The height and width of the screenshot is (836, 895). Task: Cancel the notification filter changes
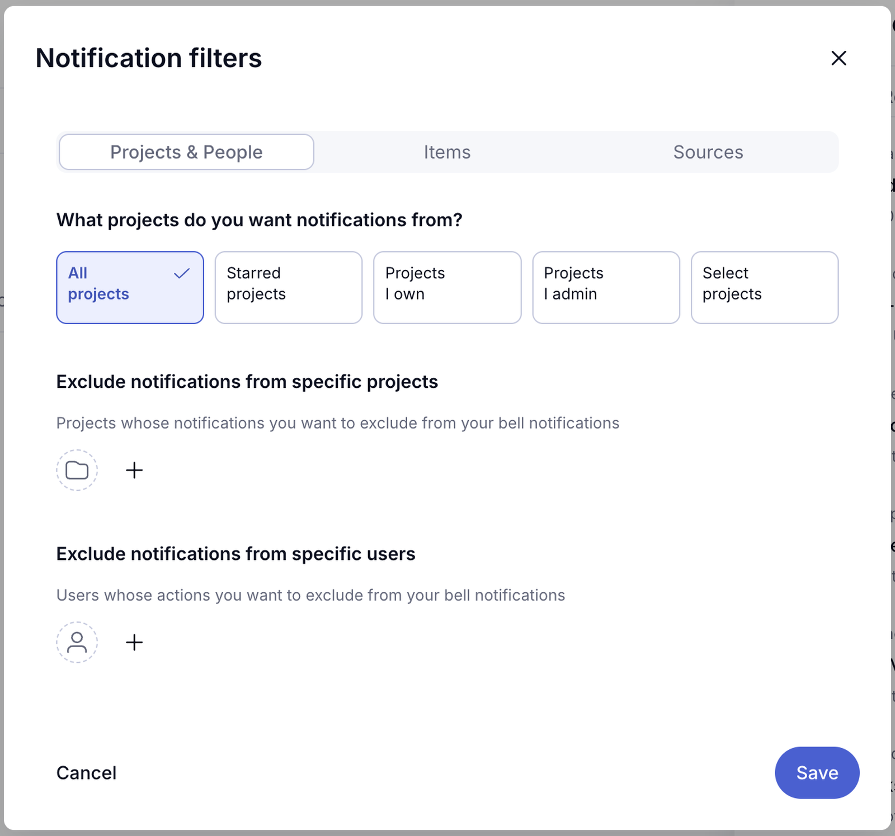(86, 773)
